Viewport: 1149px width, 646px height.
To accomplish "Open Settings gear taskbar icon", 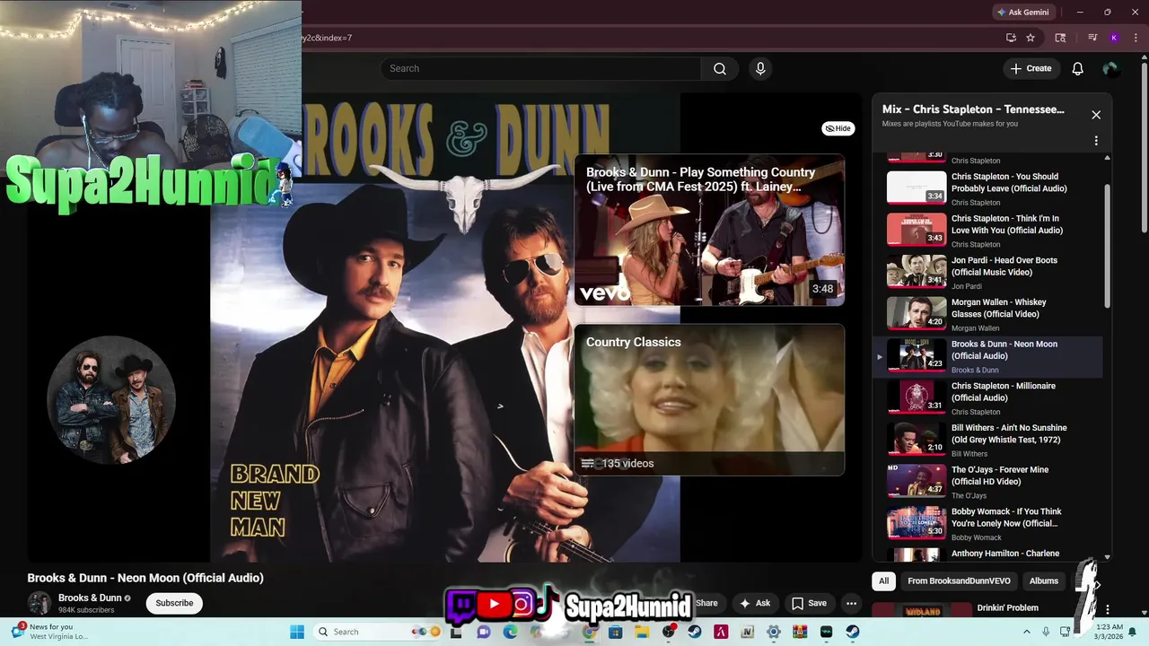I will (773, 632).
